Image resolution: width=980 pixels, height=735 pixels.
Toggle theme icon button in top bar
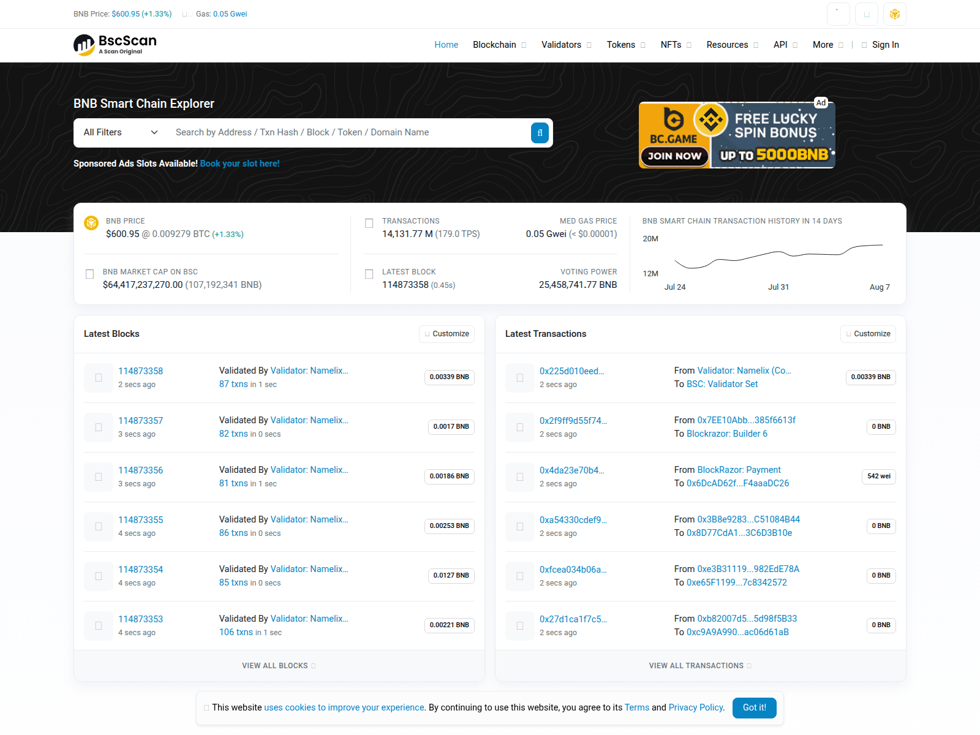[x=838, y=14]
